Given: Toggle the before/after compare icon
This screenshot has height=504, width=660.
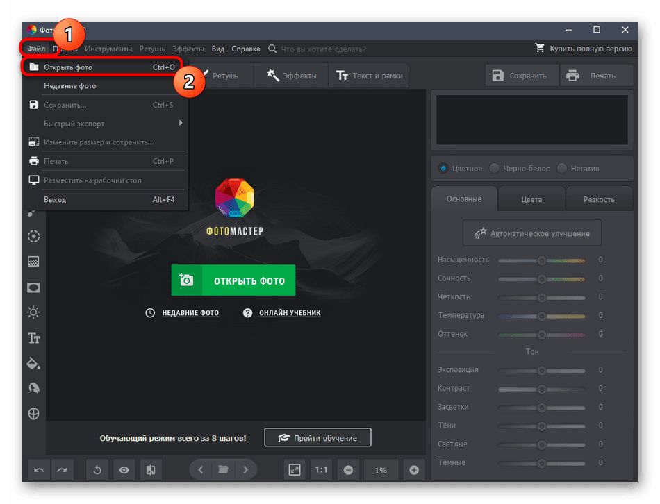Looking at the screenshot, I should pos(151,470).
